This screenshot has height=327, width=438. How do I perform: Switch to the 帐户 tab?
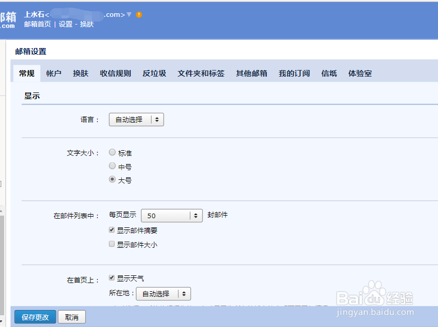click(x=54, y=74)
